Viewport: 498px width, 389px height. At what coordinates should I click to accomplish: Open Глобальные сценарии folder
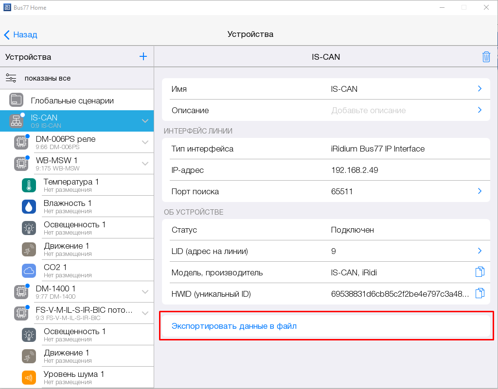[x=72, y=101]
